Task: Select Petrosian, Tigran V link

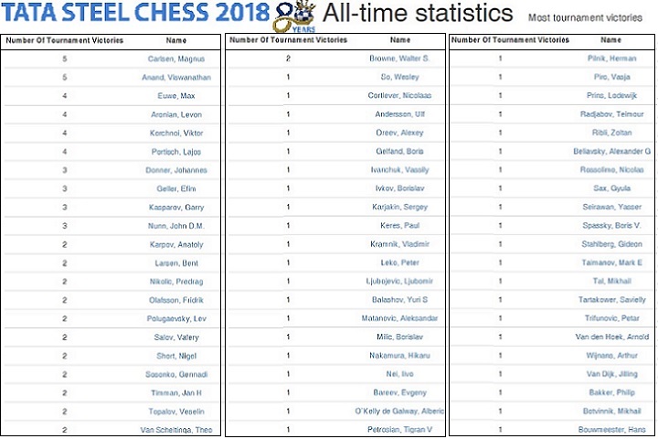Action: click(x=402, y=429)
